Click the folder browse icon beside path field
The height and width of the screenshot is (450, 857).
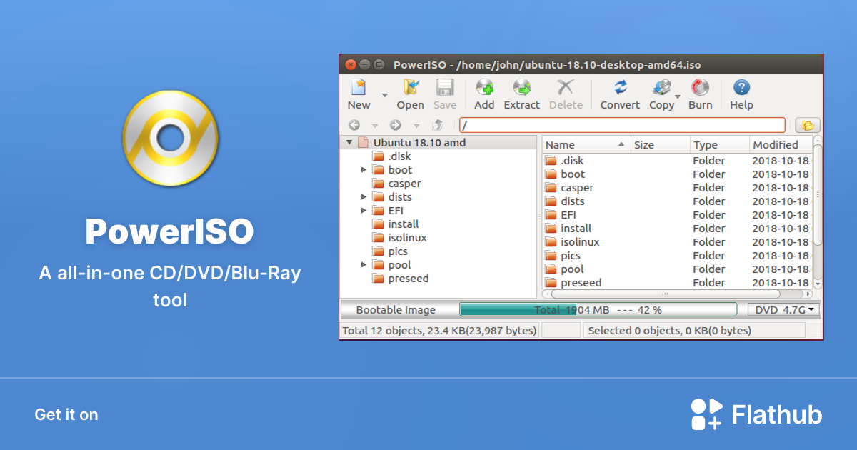tap(807, 126)
